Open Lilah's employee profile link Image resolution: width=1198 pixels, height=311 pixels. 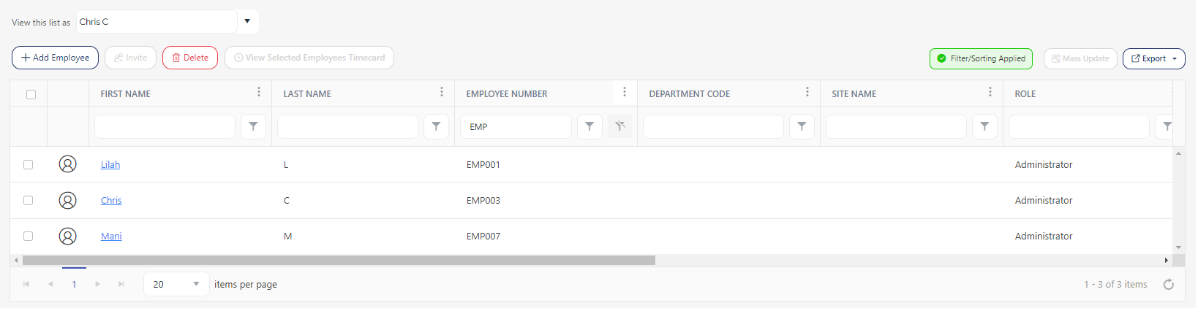click(110, 165)
